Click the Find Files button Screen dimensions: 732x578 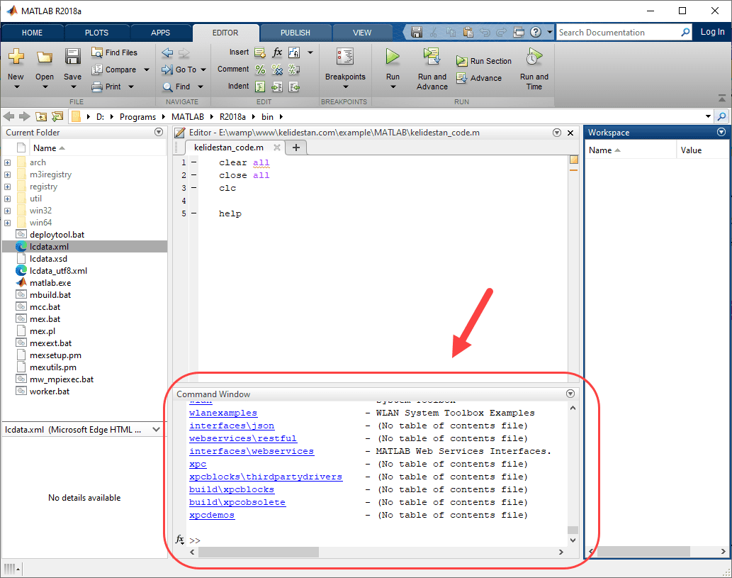pos(114,52)
